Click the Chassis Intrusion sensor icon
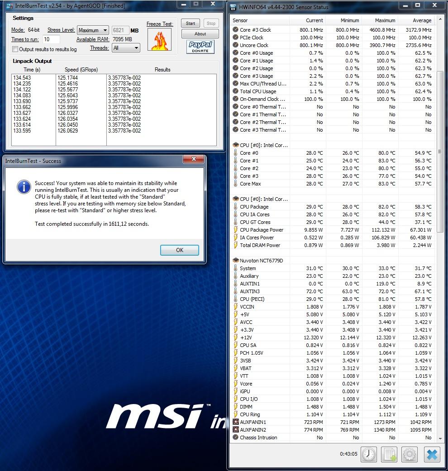 (235, 438)
